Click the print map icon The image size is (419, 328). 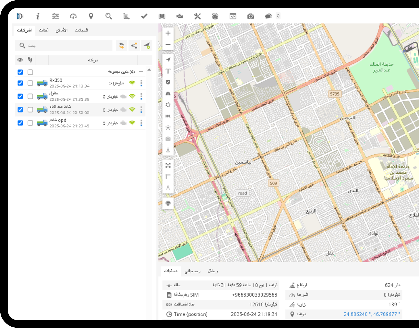(168, 203)
